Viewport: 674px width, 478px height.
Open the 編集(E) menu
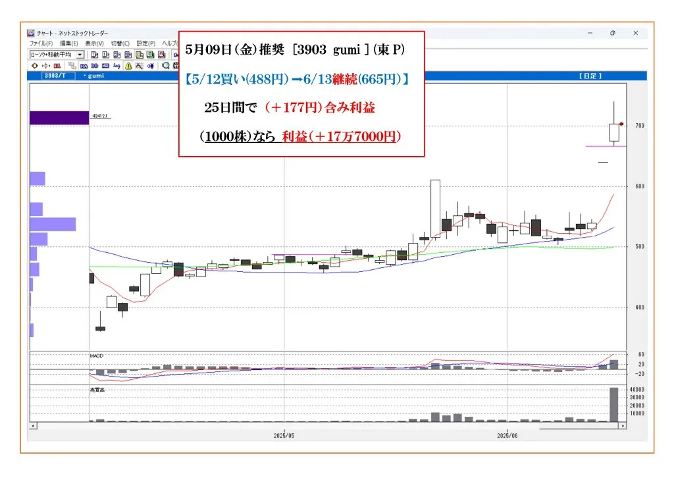68,43
